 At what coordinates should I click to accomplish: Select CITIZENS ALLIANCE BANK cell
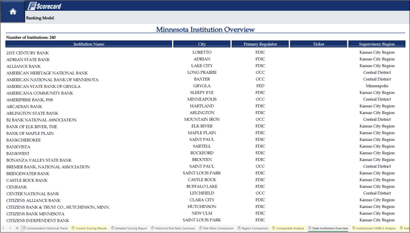(33, 201)
